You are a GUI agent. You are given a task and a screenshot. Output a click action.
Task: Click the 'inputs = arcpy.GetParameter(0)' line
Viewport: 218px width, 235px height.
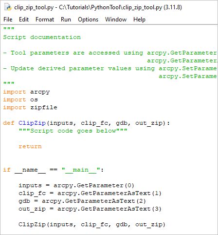76,185
